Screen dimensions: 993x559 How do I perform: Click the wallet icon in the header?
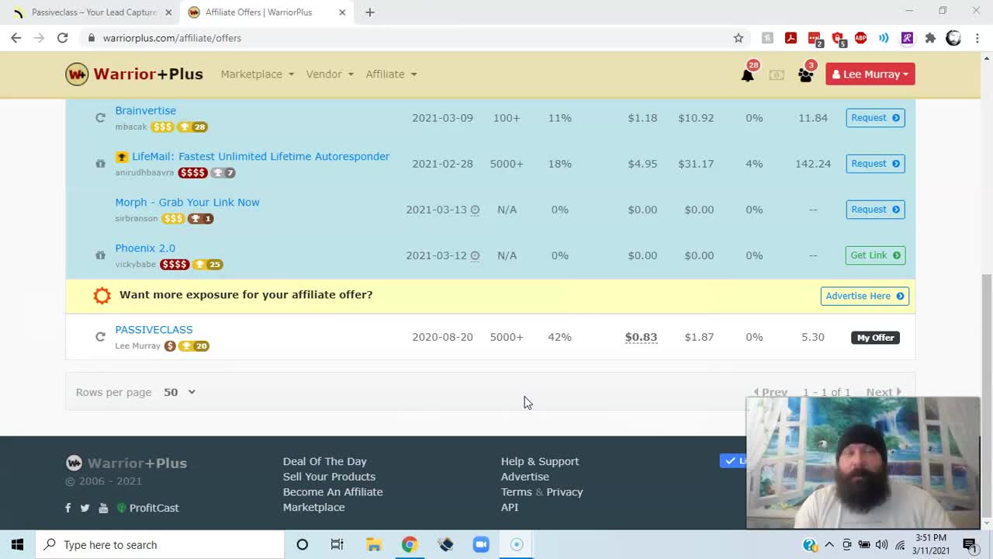click(x=777, y=75)
